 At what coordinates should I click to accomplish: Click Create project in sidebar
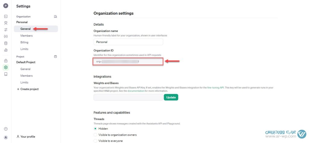pyautogui.click(x=28, y=89)
